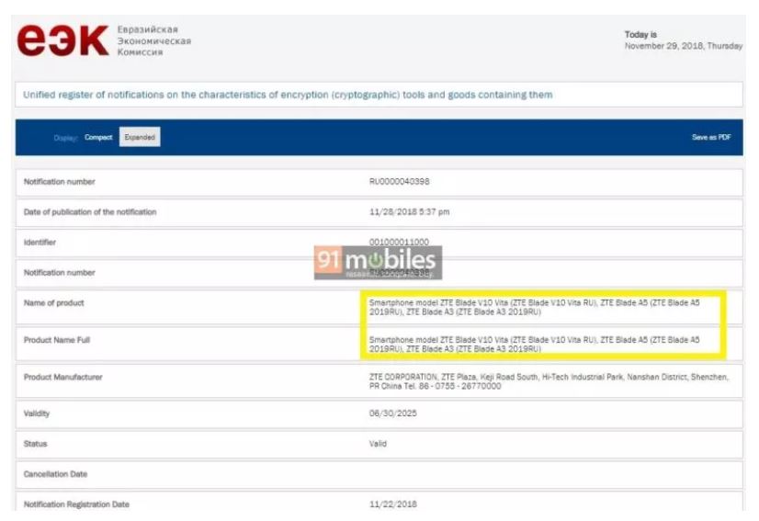Click the Notification Registration Date label
759x521 pixels.
76,504
